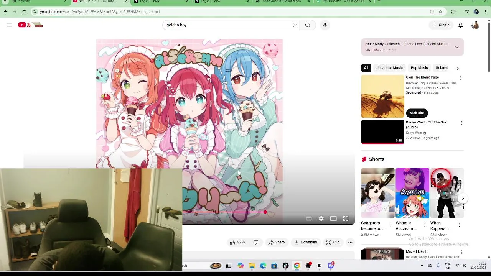Screen dimensions: 491x276
Task: Open Microsoft Store from the taskbar
Action: (274, 266)
